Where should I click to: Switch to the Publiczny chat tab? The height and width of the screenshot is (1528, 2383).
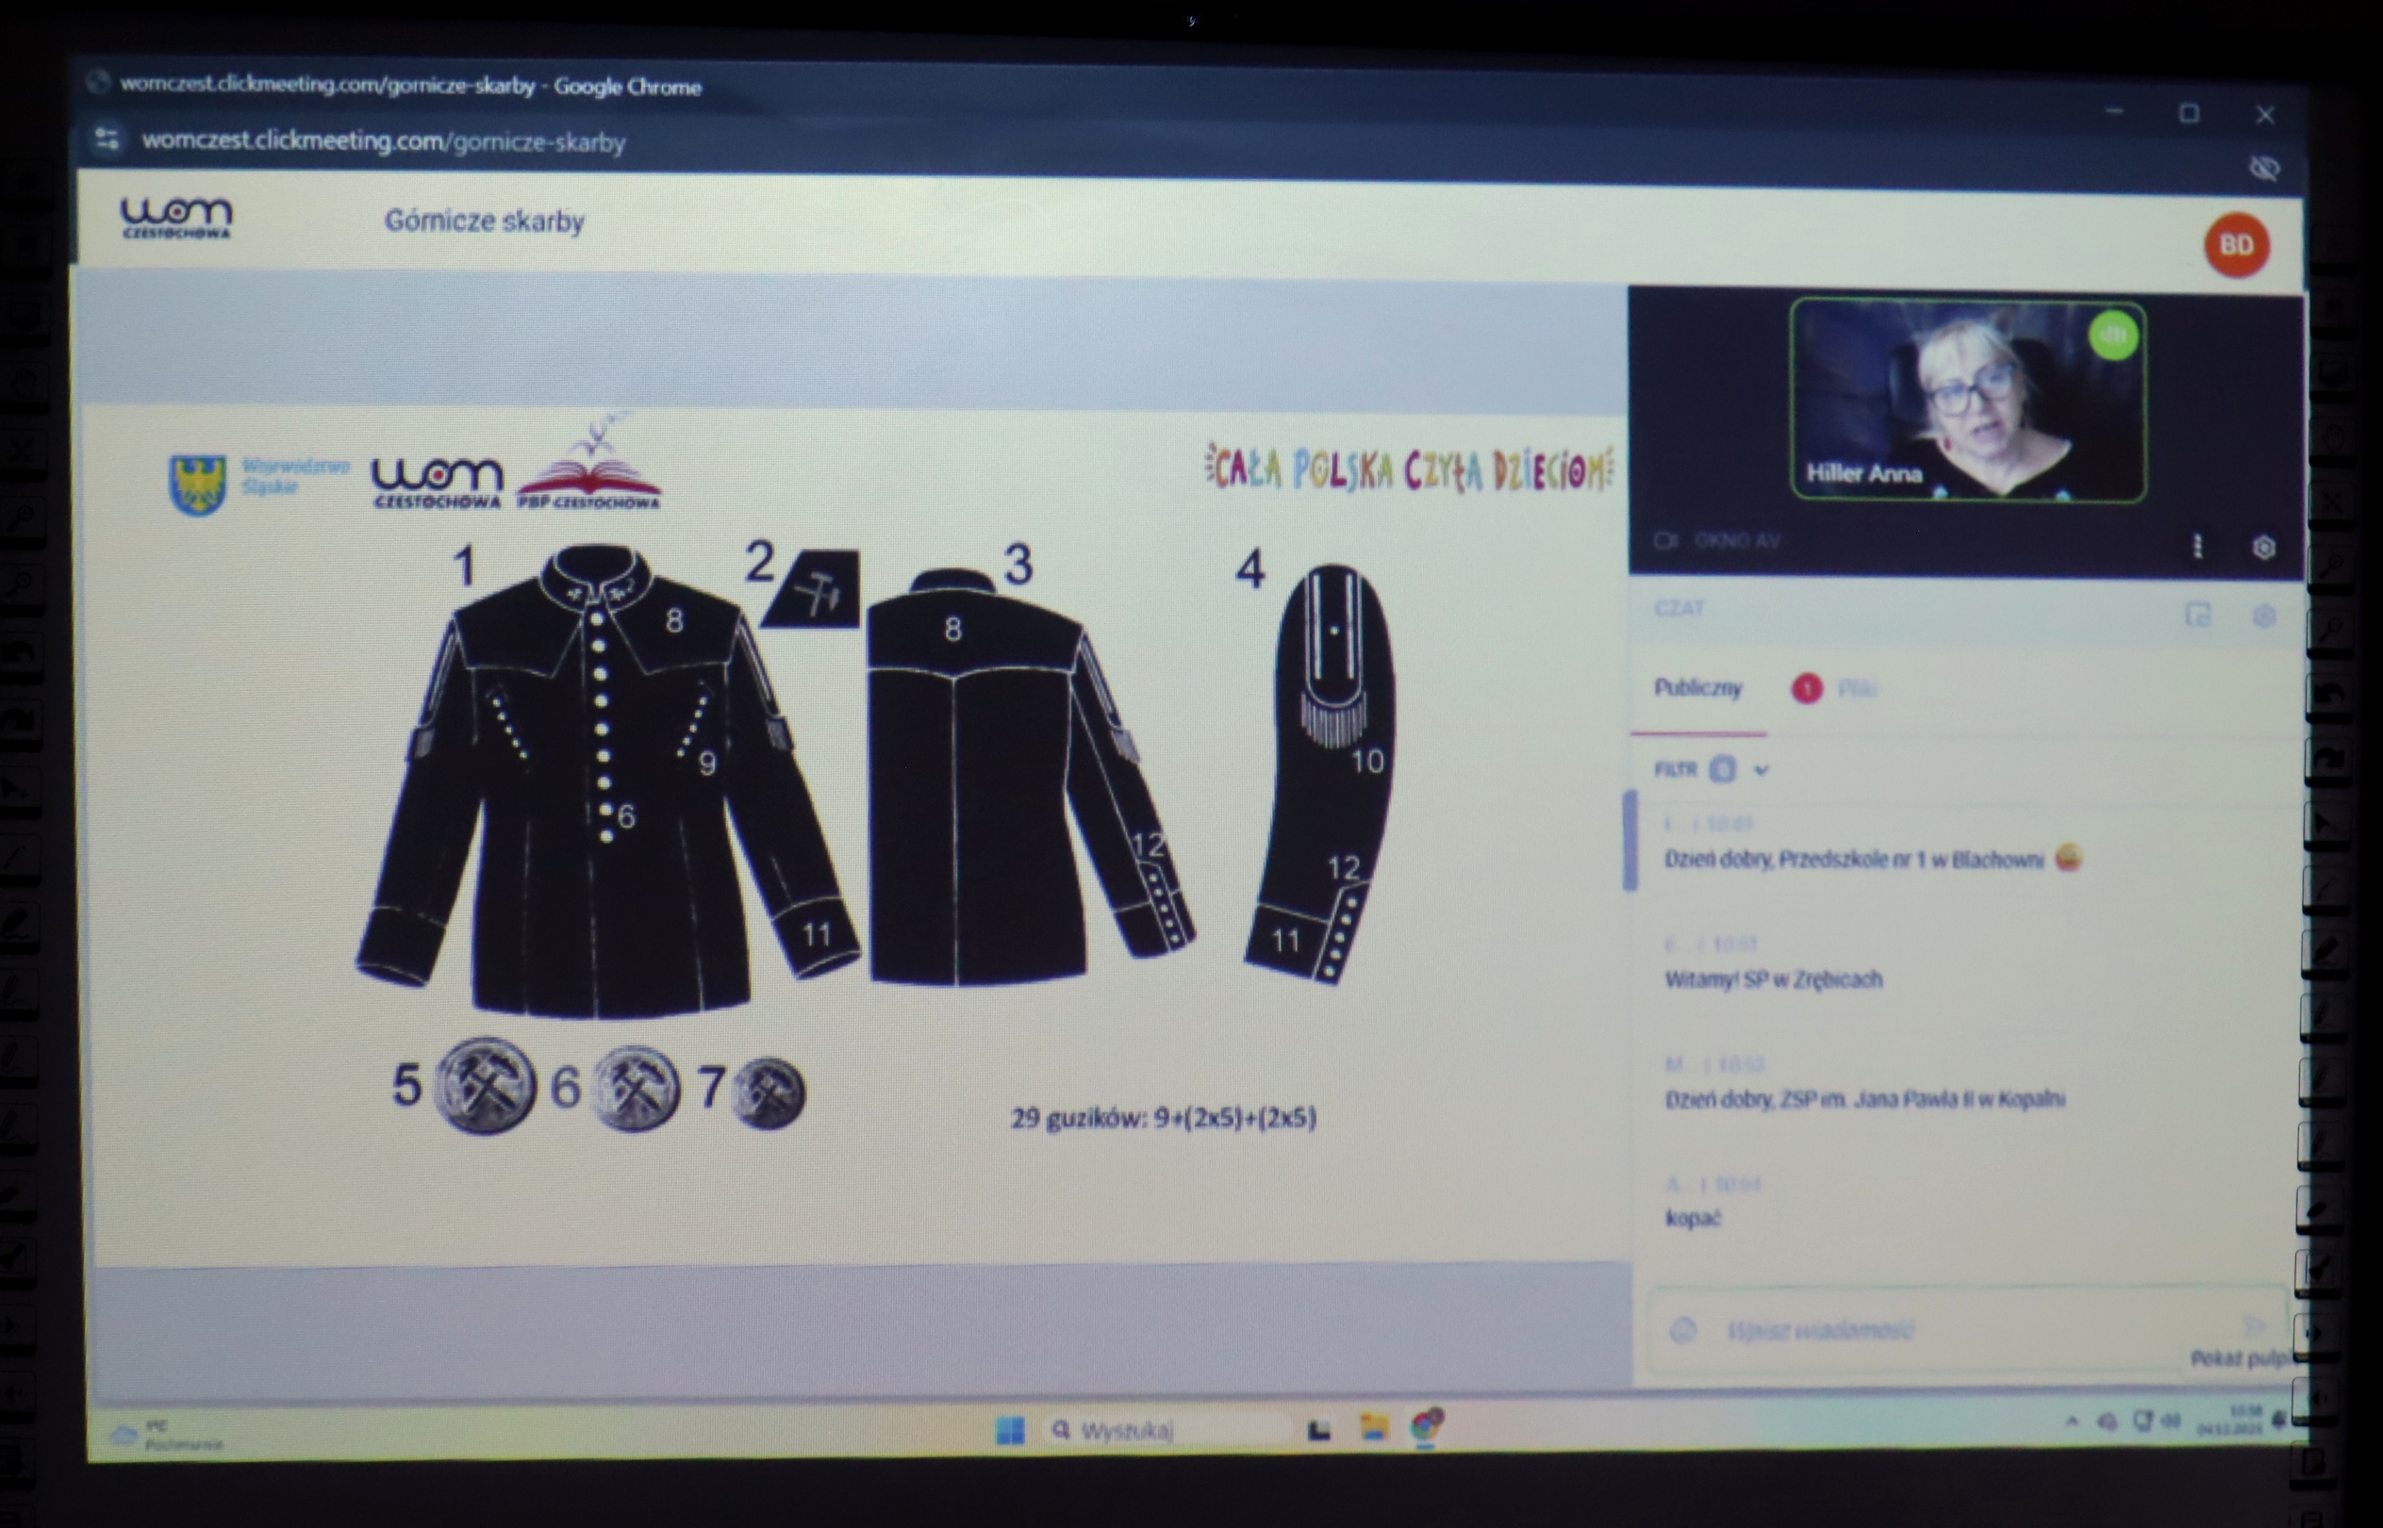[1697, 689]
